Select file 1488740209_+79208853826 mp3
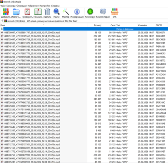The height and width of the screenshot is (163, 168). click(x=32, y=96)
